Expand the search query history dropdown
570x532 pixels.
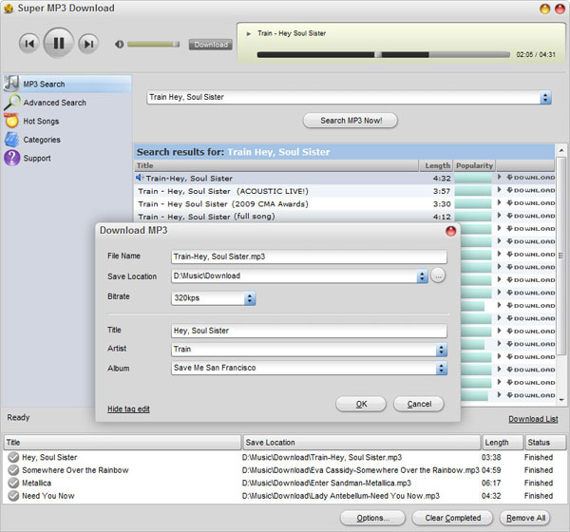pos(545,98)
